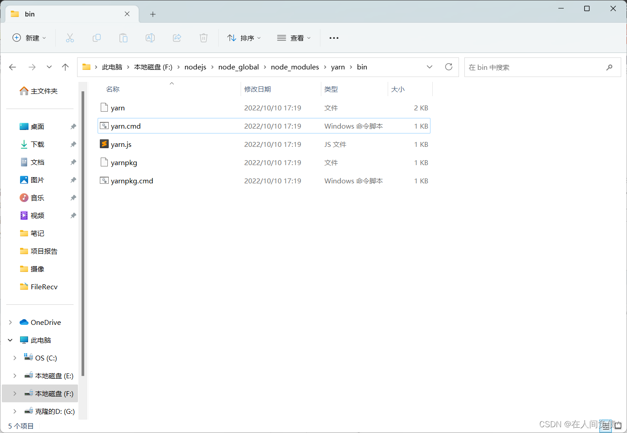Click the Rename icon in toolbar
The width and height of the screenshot is (627, 433).
coord(150,38)
